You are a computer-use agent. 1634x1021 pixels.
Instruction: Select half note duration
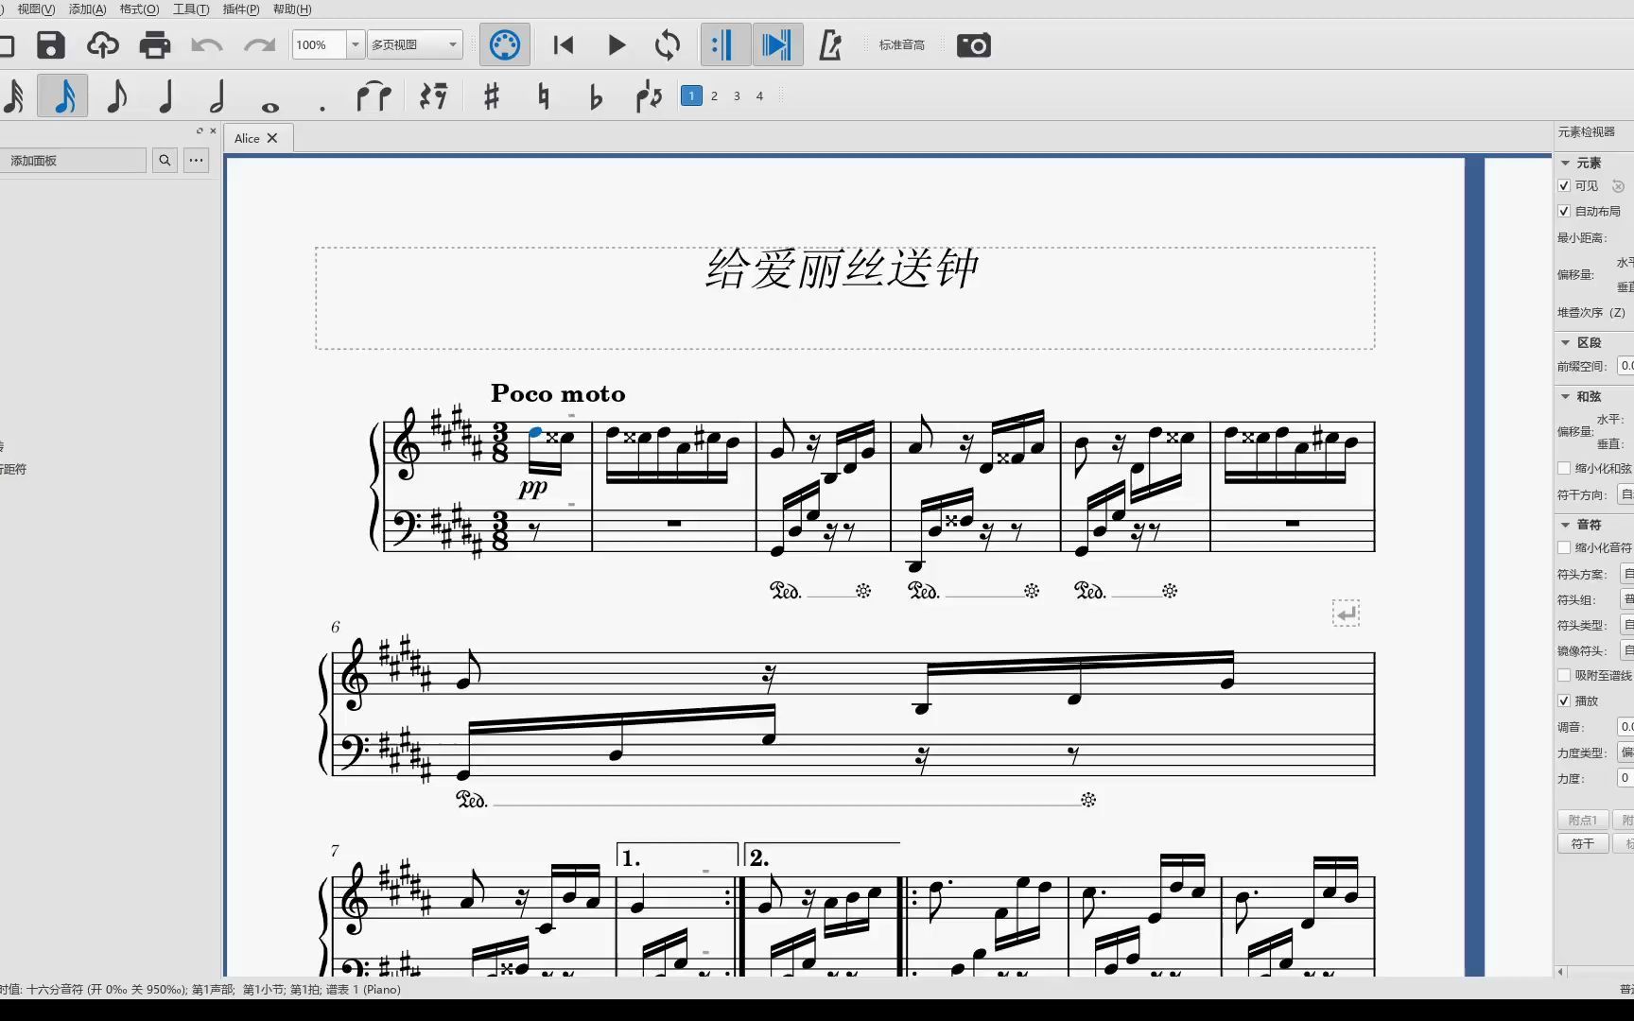(x=217, y=95)
